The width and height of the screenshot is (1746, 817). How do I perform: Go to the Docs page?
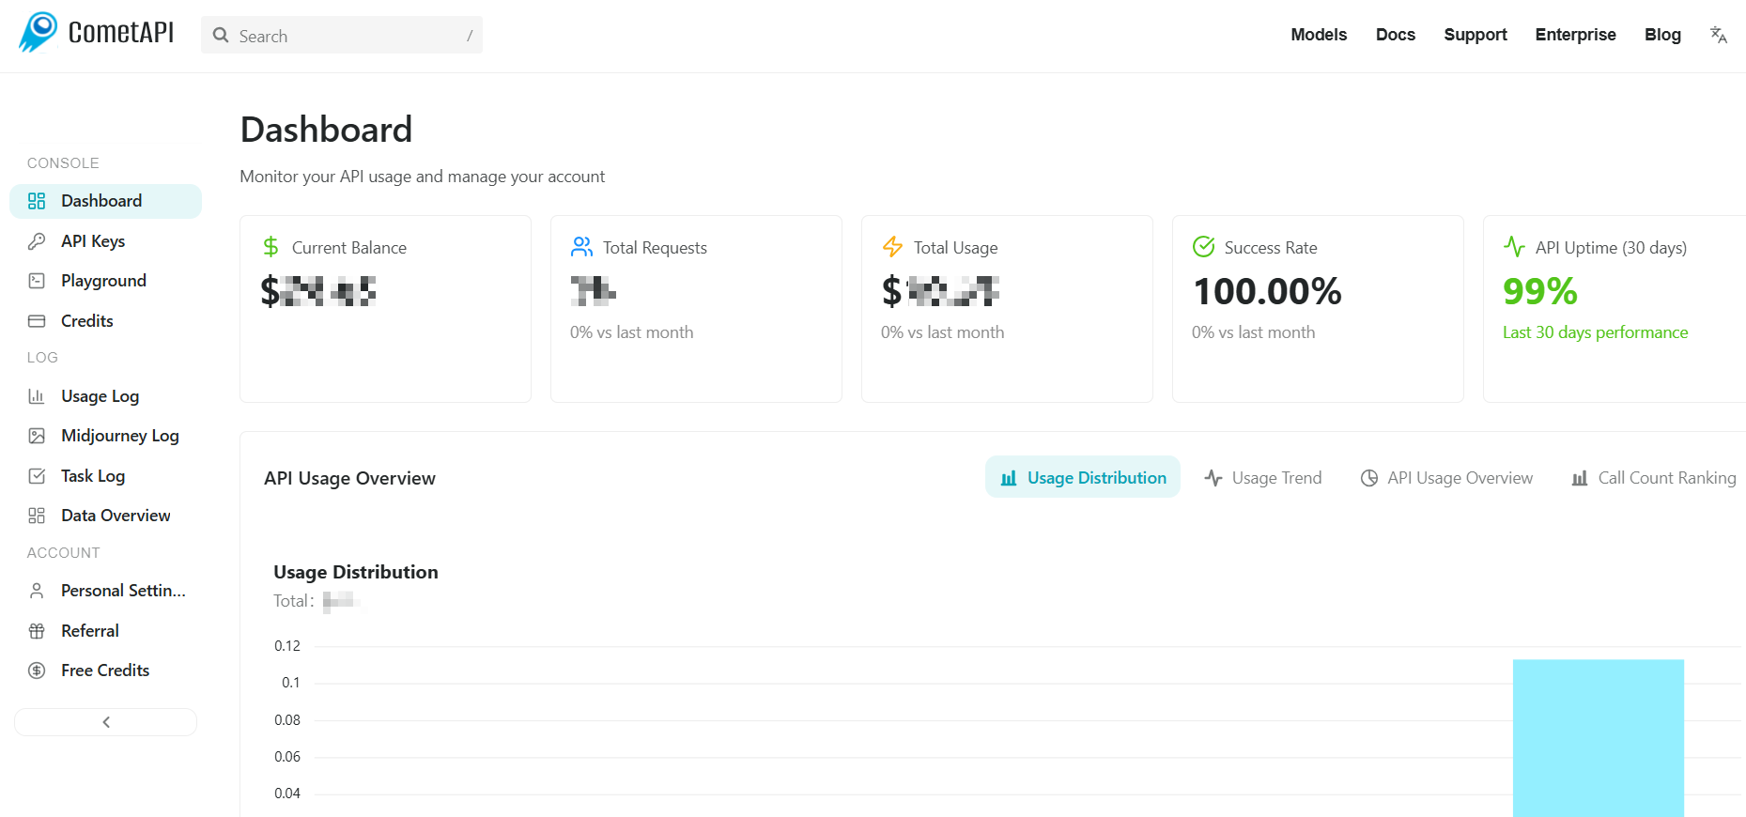tap(1395, 35)
